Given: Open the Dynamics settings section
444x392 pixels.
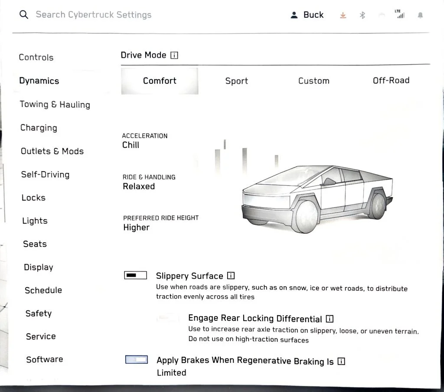Looking at the screenshot, I should (39, 81).
